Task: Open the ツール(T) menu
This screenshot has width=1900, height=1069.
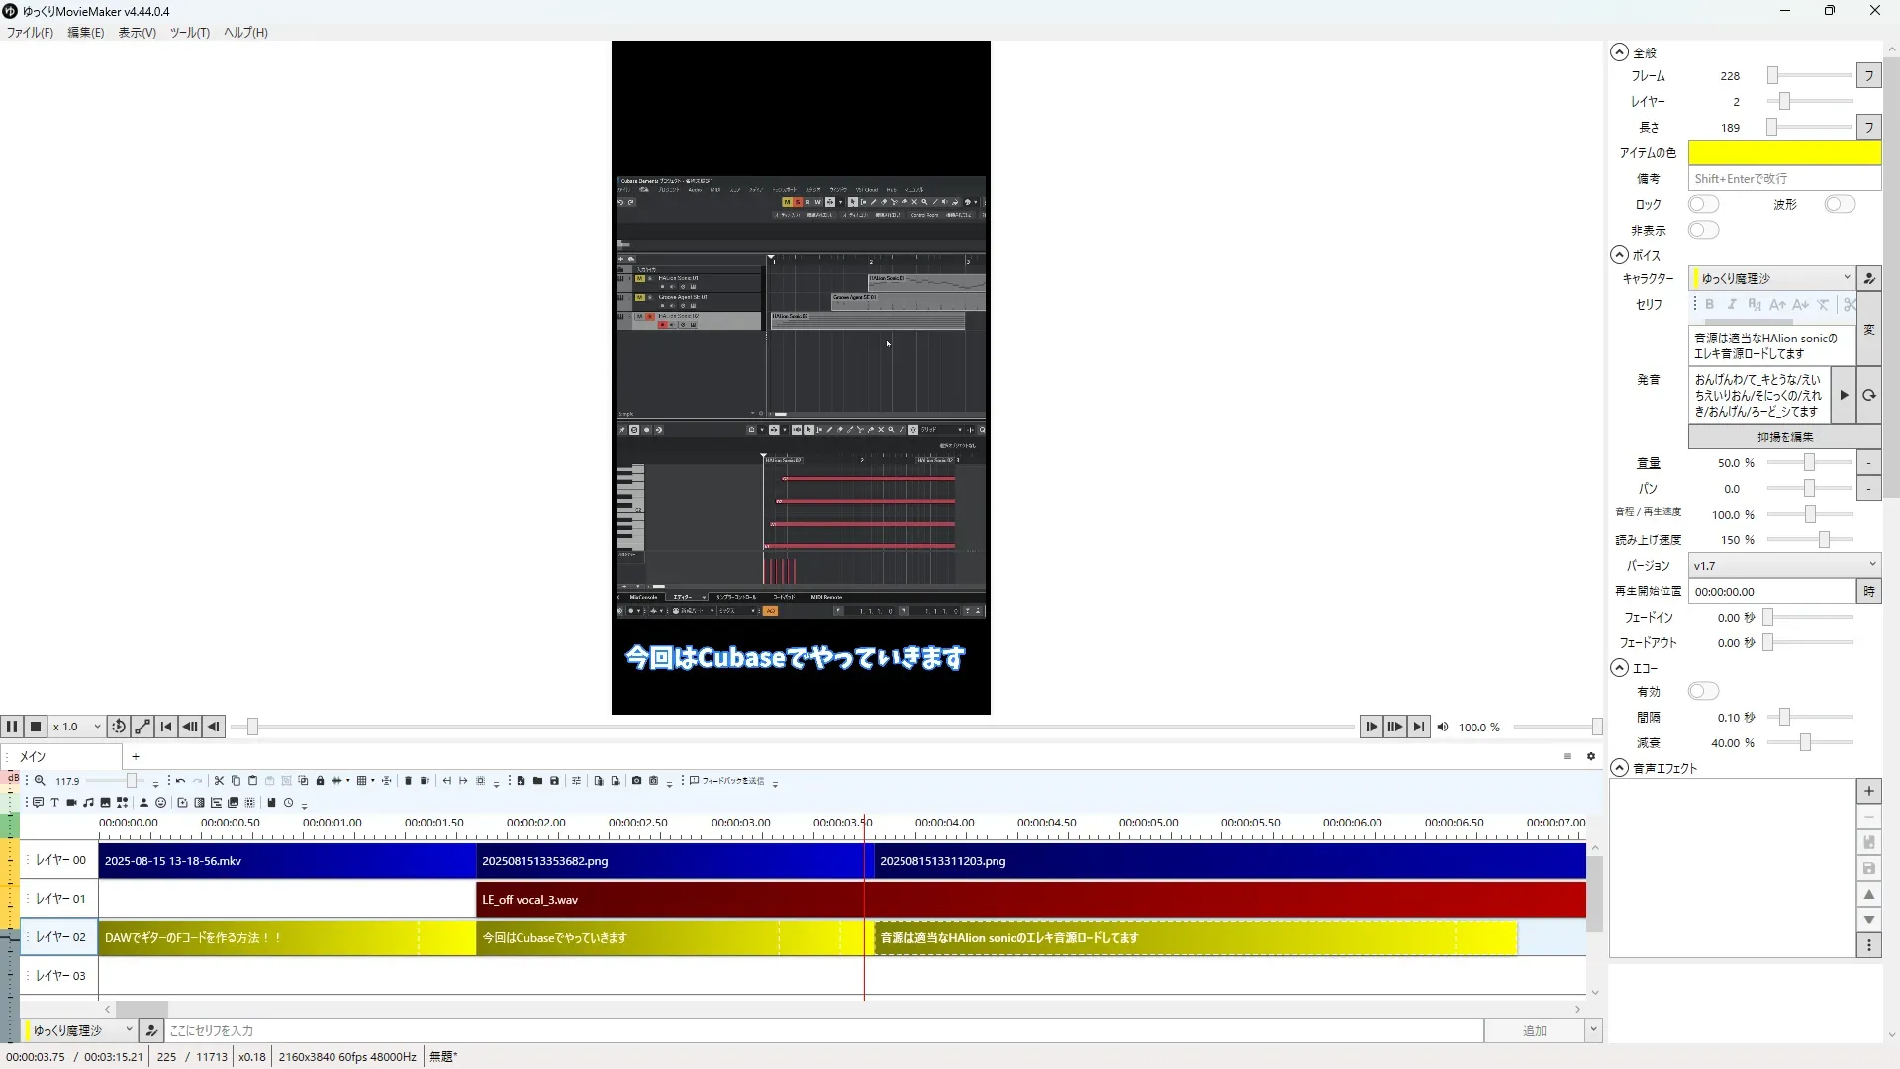Action: pos(189,32)
